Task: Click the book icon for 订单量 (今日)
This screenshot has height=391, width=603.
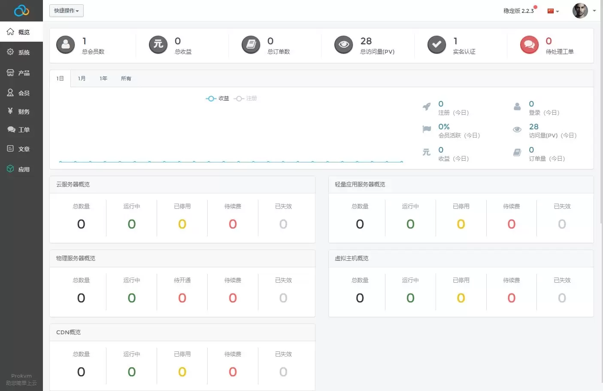Action: pos(517,152)
